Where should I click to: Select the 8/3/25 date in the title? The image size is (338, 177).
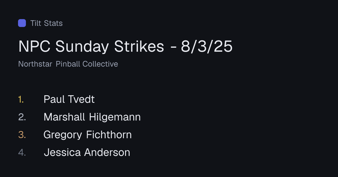click(x=207, y=47)
